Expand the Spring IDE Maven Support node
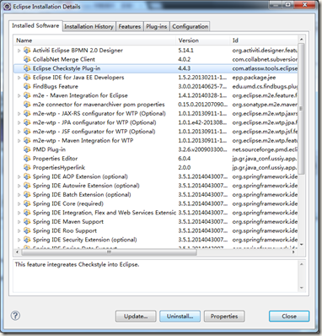Screen dimensions: 322x336 pyautogui.click(x=19, y=222)
